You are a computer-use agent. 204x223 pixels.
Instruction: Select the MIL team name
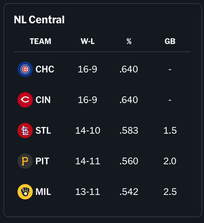[x=43, y=192]
